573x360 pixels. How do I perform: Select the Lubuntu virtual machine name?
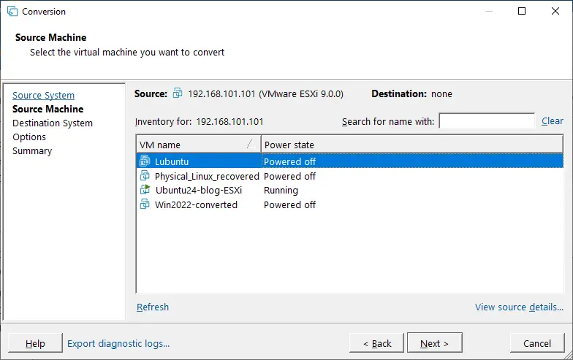click(x=171, y=161)
